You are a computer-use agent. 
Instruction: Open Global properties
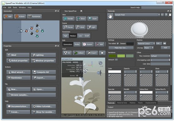pos(18,61)
